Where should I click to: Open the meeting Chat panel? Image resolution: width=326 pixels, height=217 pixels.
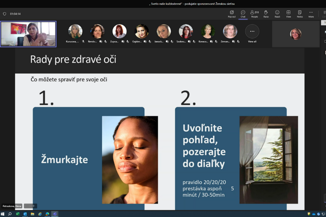tap(243, 14)
